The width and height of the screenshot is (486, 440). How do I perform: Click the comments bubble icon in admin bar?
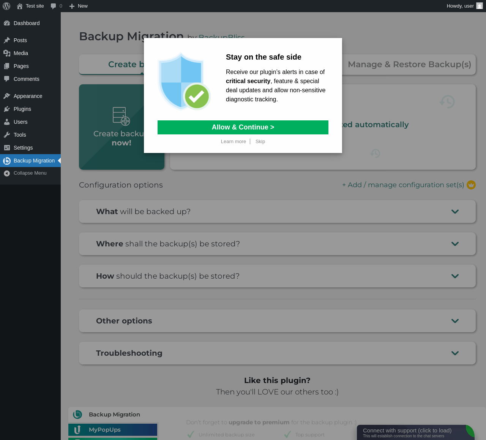(x=54, y=6)
